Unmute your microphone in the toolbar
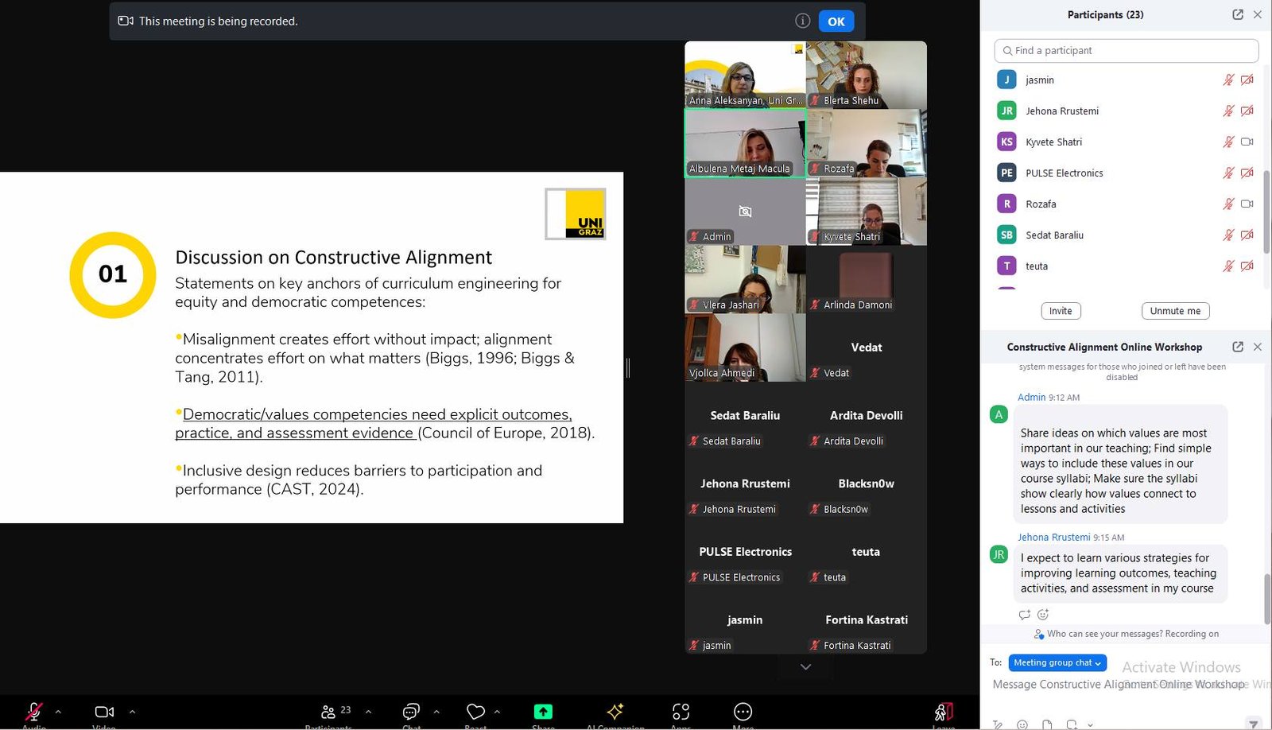This screenshot has height=730, width=1272. (x=34, y=712)
